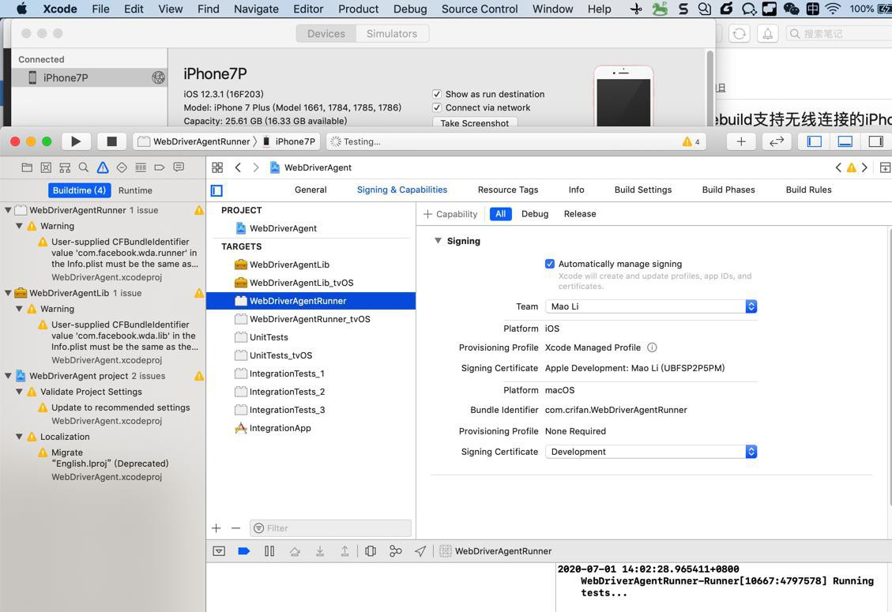
Task: Open the Debug navigator icon
Action: pyautogui.click(x=141, y=167)
